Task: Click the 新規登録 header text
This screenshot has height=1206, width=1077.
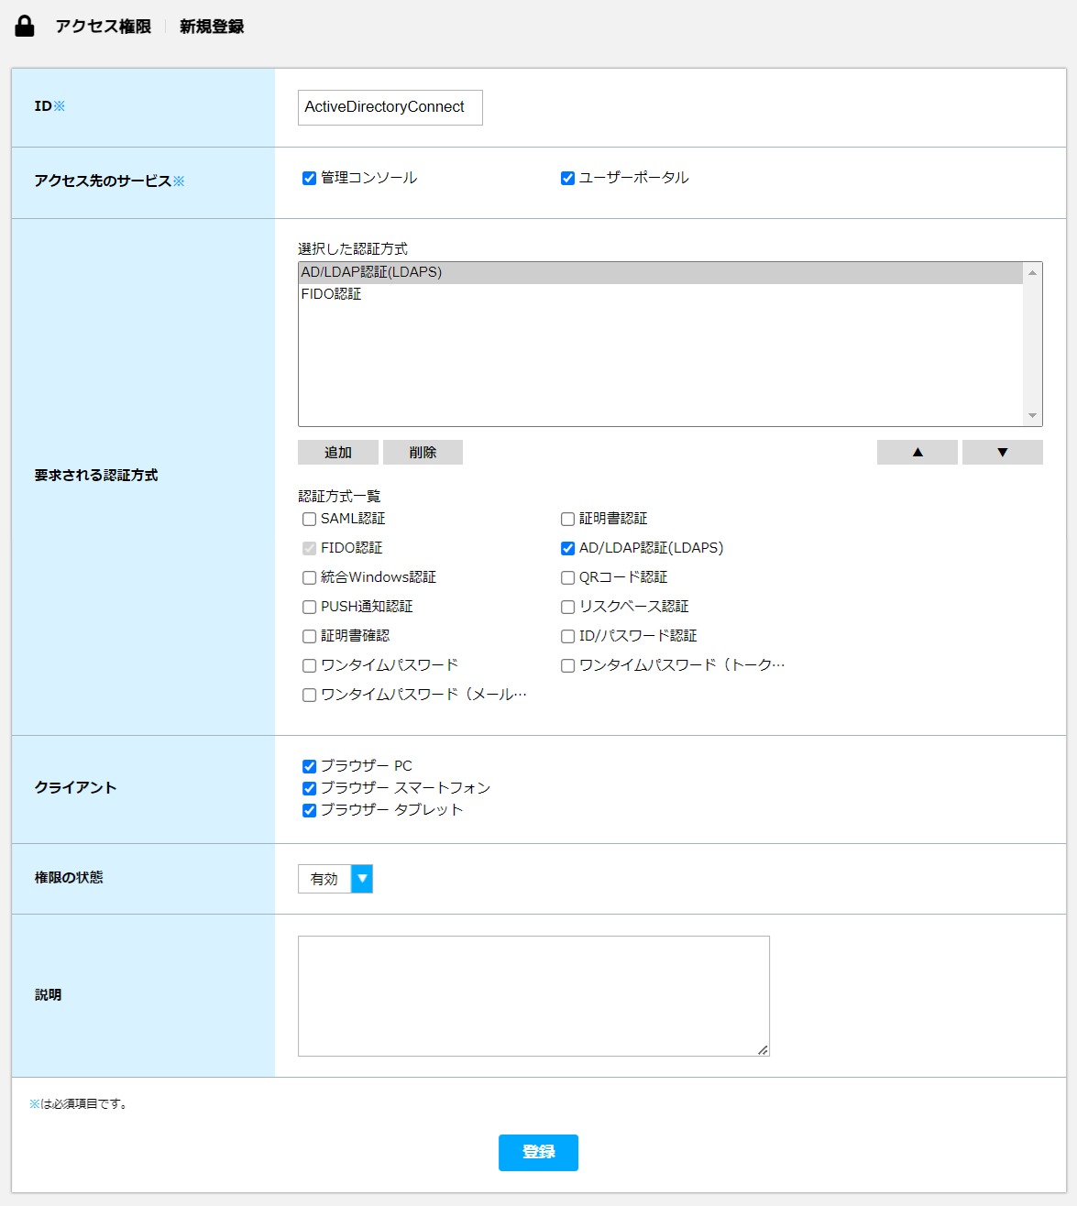Action: [212, 27]
